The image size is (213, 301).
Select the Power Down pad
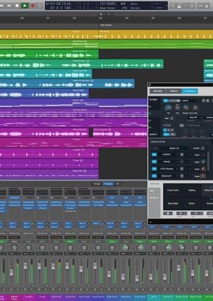pyautogui.click(x=173, y=190)
